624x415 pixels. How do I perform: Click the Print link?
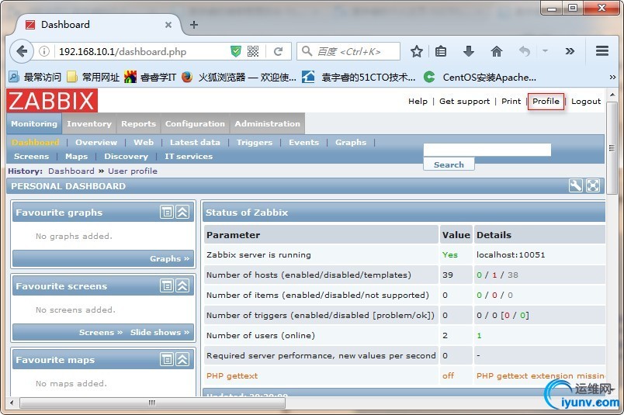511,102
